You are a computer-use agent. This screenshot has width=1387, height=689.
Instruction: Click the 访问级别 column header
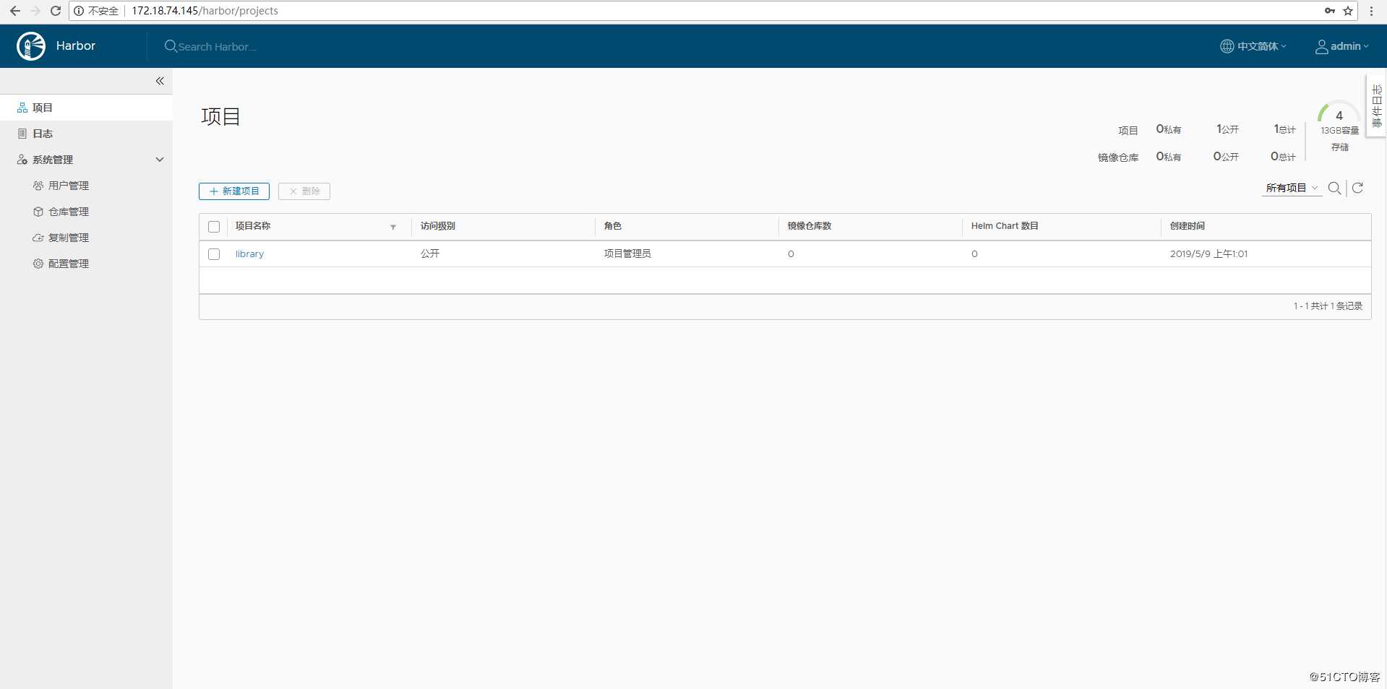438,226
